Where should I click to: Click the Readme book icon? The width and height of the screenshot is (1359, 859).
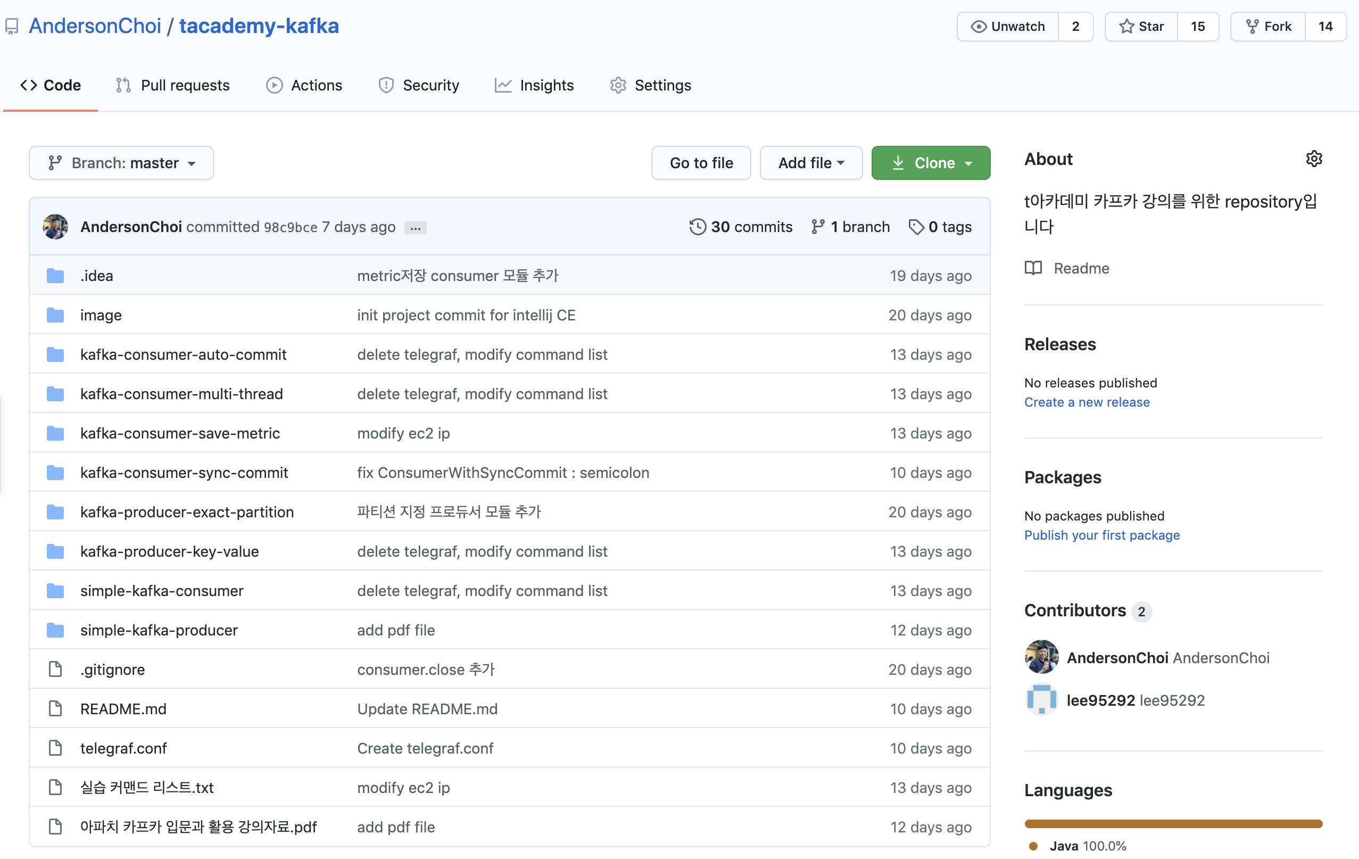[1033, 268]
